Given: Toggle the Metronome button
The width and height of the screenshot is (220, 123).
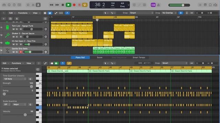Looking at the screenshot, I should (158, 5).
